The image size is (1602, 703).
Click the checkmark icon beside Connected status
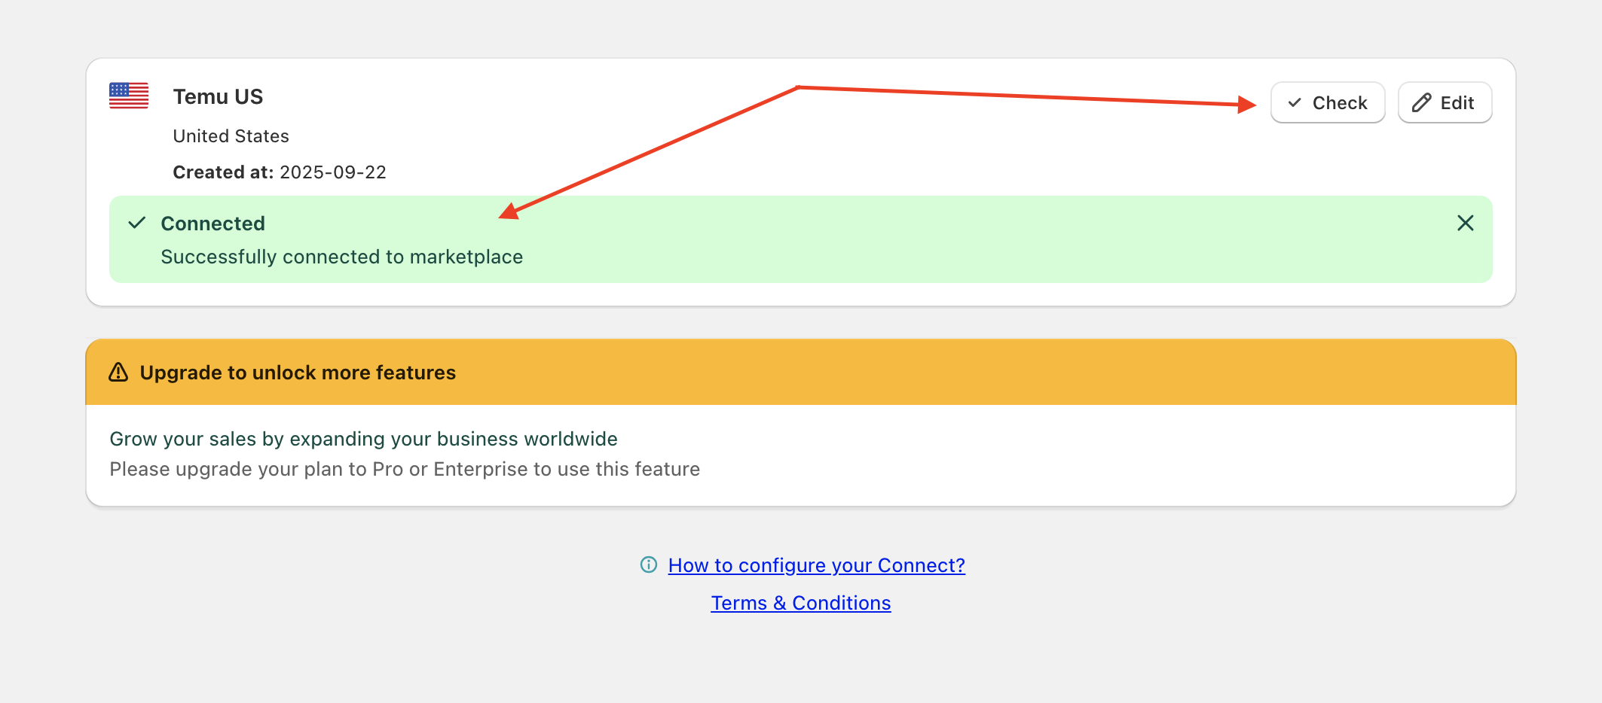point(136,223)
